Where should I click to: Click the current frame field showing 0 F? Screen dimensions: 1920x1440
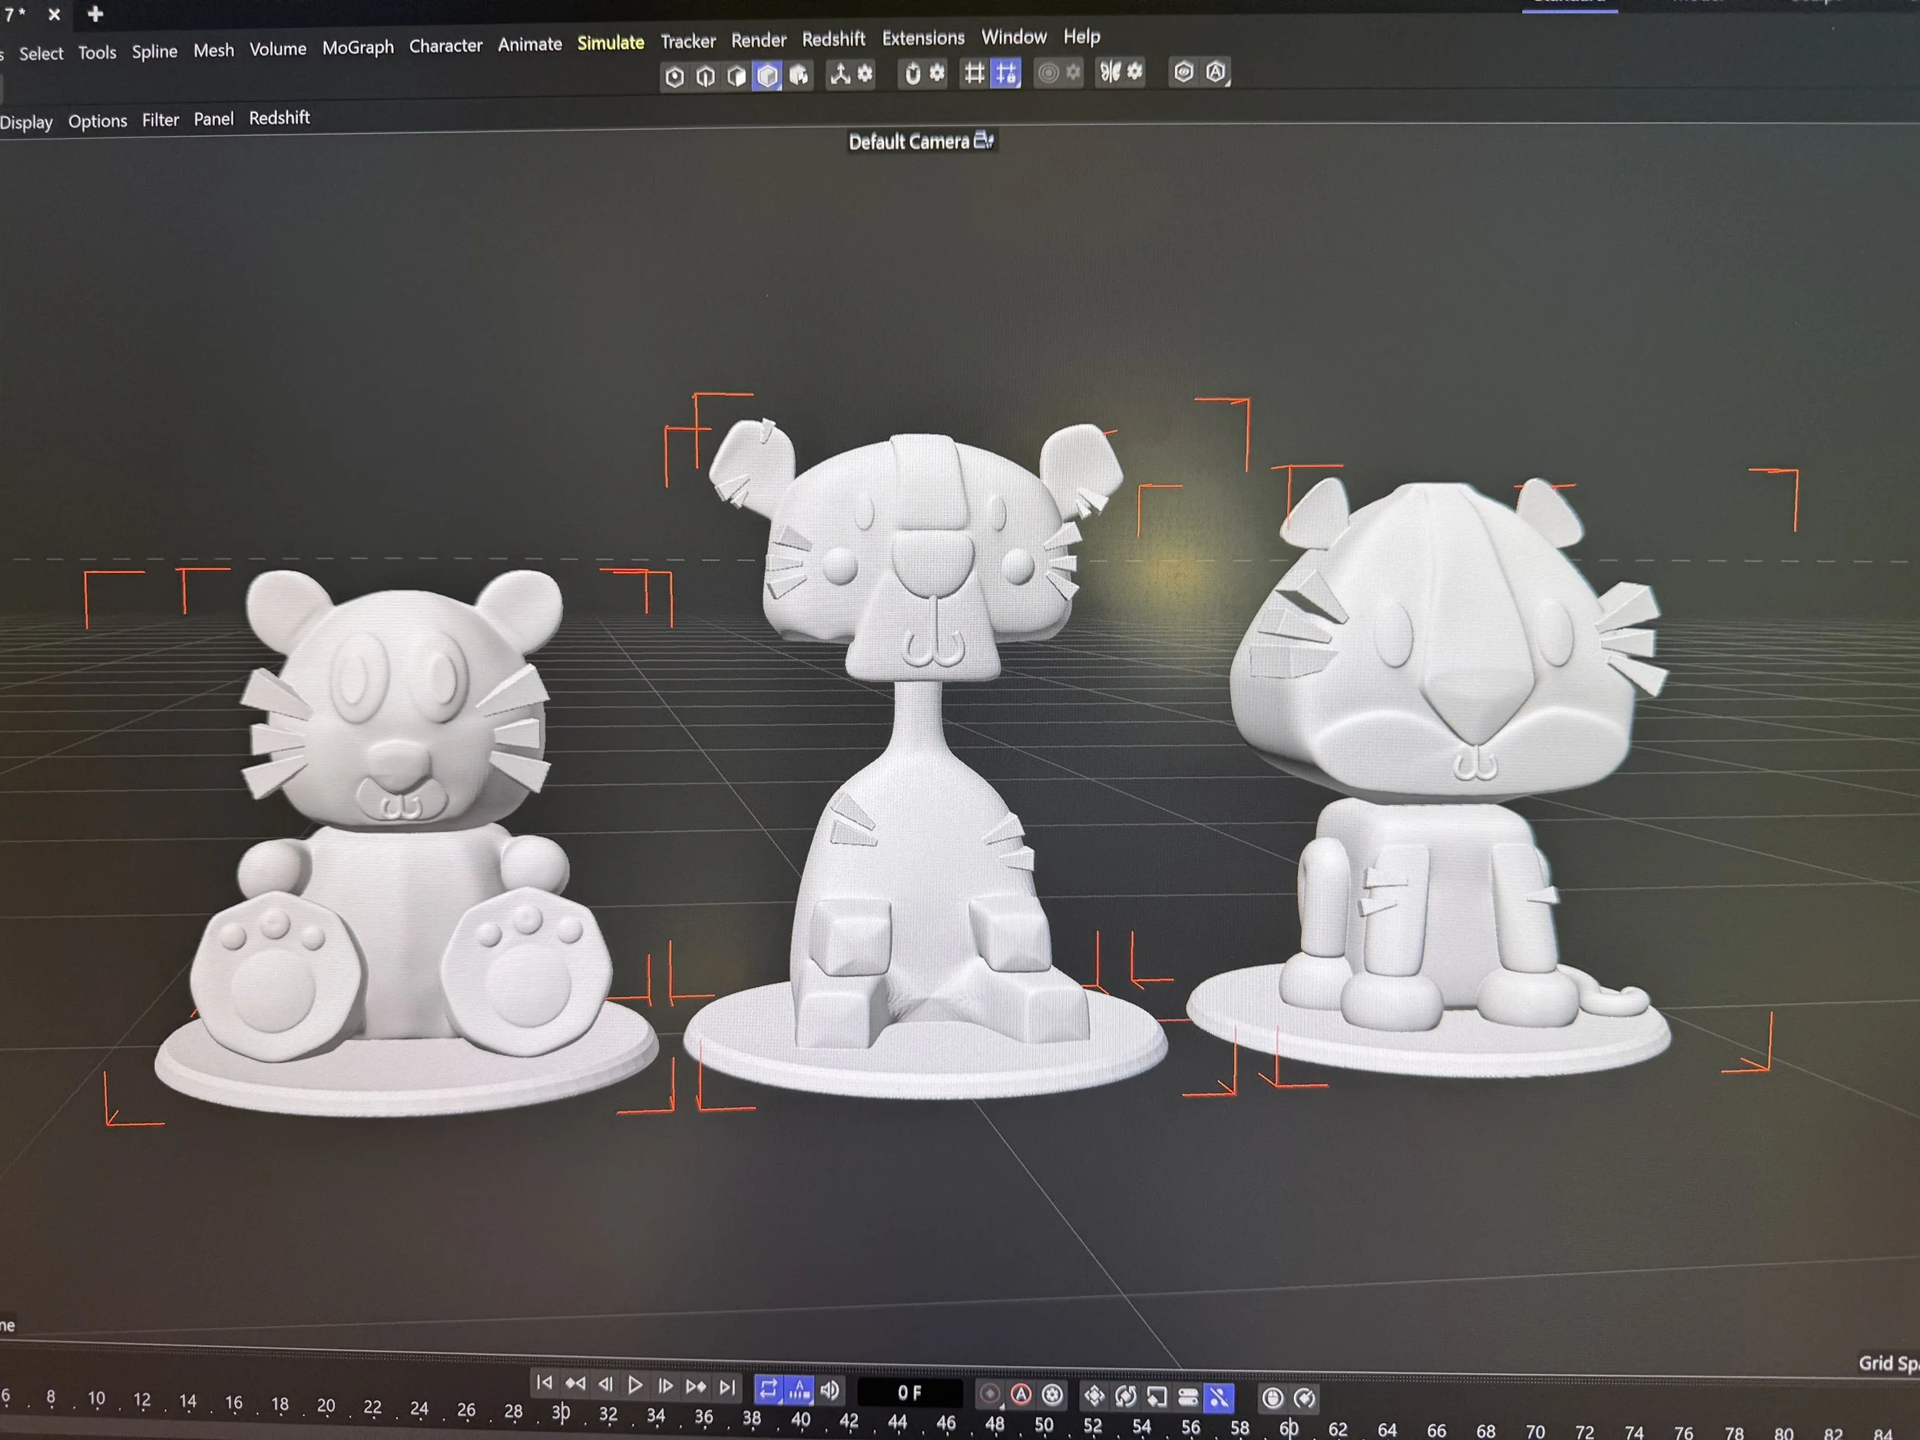point(909,1393)
